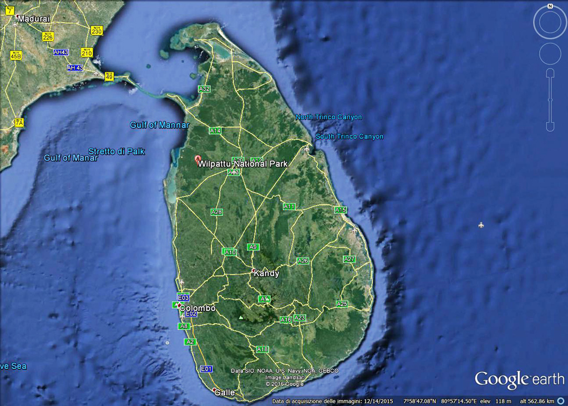The height and width of the screenshot is (406, 568).
Task: Click the North Trinco Canyon label
Action: pos(328,117)
